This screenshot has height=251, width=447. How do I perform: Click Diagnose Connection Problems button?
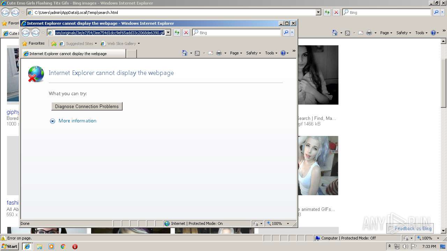point(87,106)
